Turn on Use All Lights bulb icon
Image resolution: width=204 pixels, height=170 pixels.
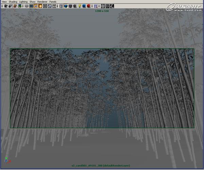pyautogui.click(x=79, y=6)
